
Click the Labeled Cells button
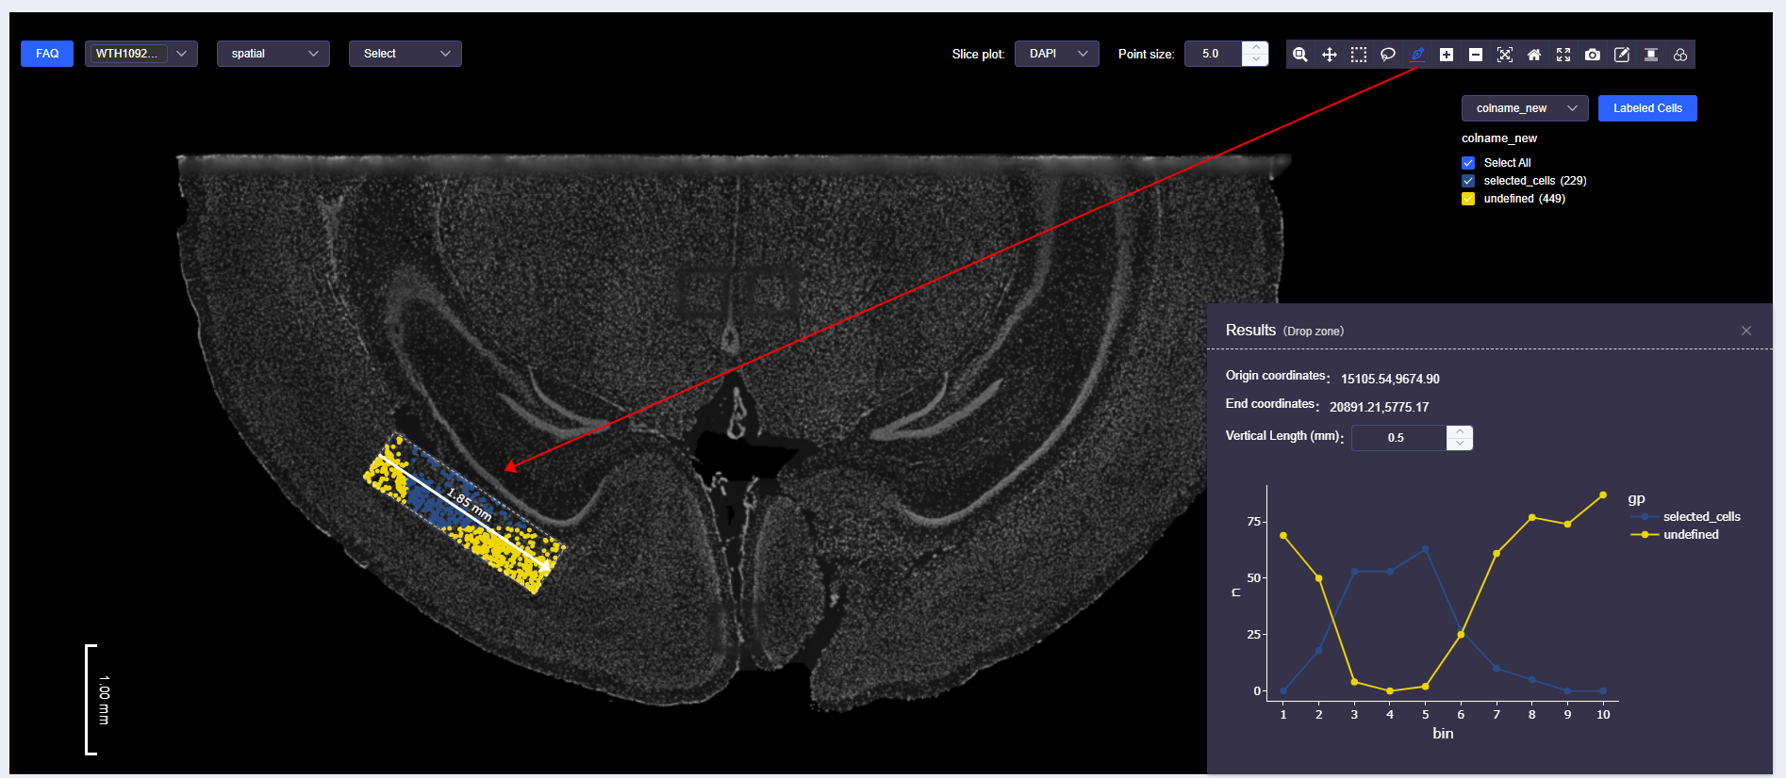pyautogui.click(x=1646, y=108)
